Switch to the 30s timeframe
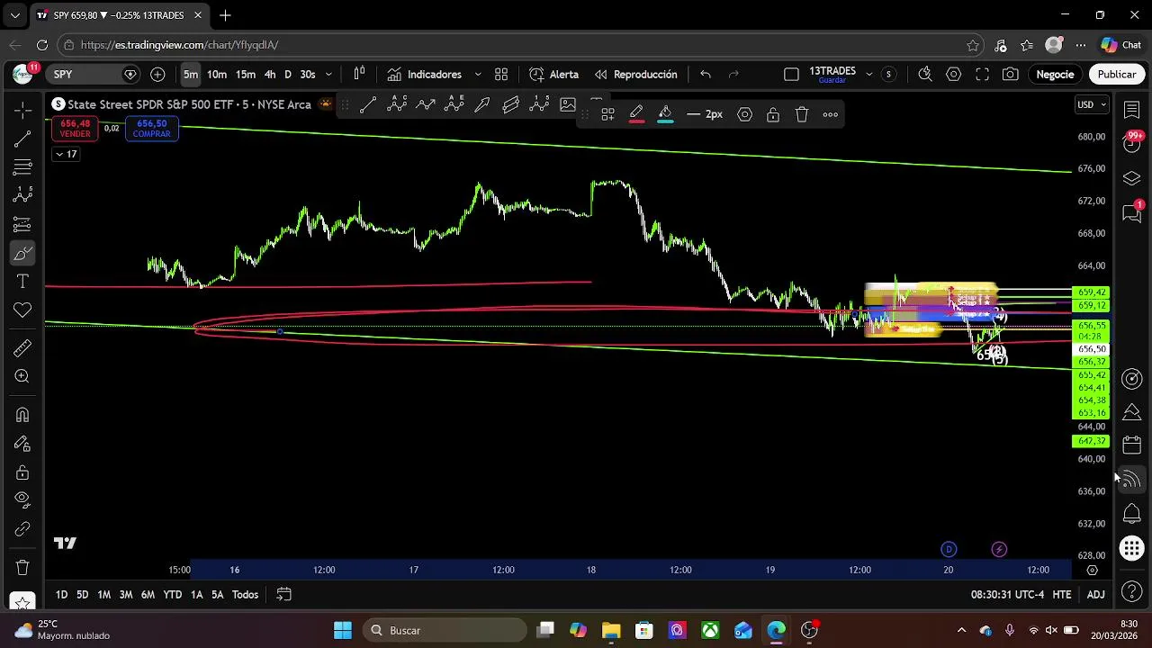The image size is (1152, 648). [x=308, y=75]
